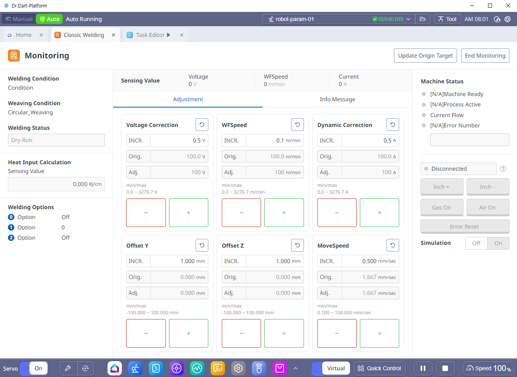The image size is (517, 377).
Task: Click the MoveSpeed reset icon
Action: tap(392, 245)
